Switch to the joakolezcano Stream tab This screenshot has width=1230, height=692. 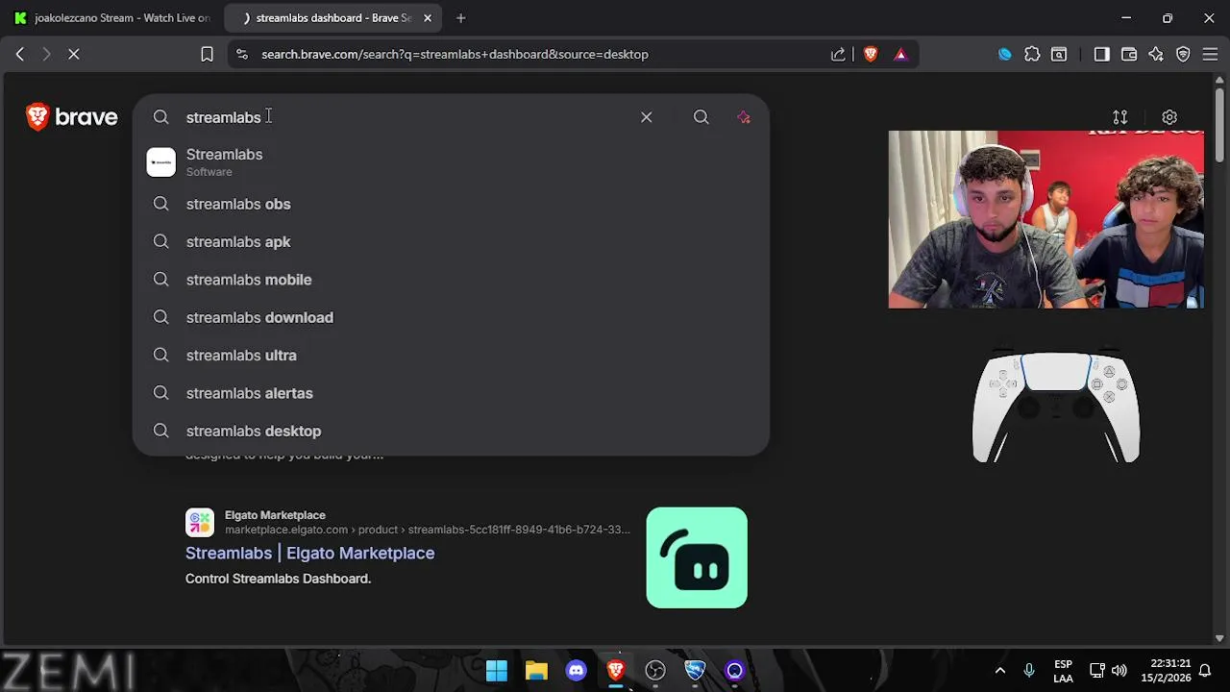111,18
